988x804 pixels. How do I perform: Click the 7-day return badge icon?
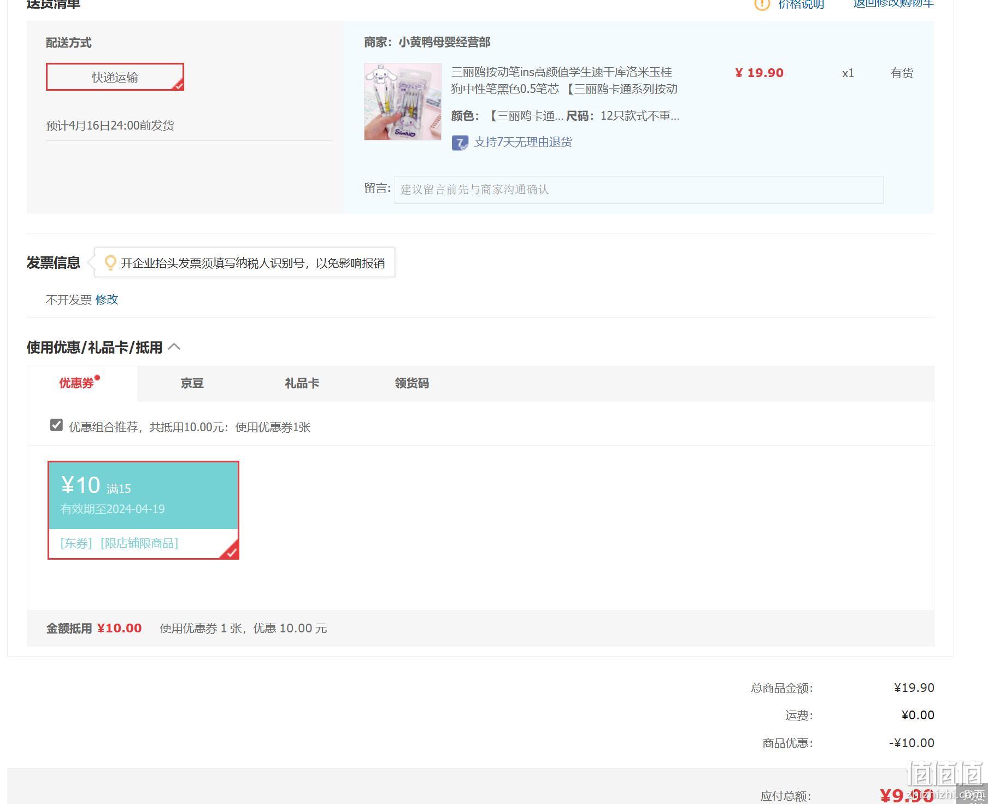[x=460, y=143]
